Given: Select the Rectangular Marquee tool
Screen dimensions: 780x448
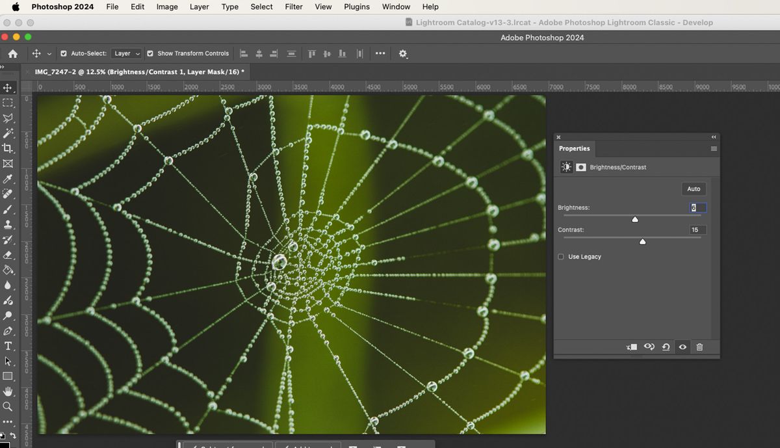Looking at the screenshot, I should point(9,101).
